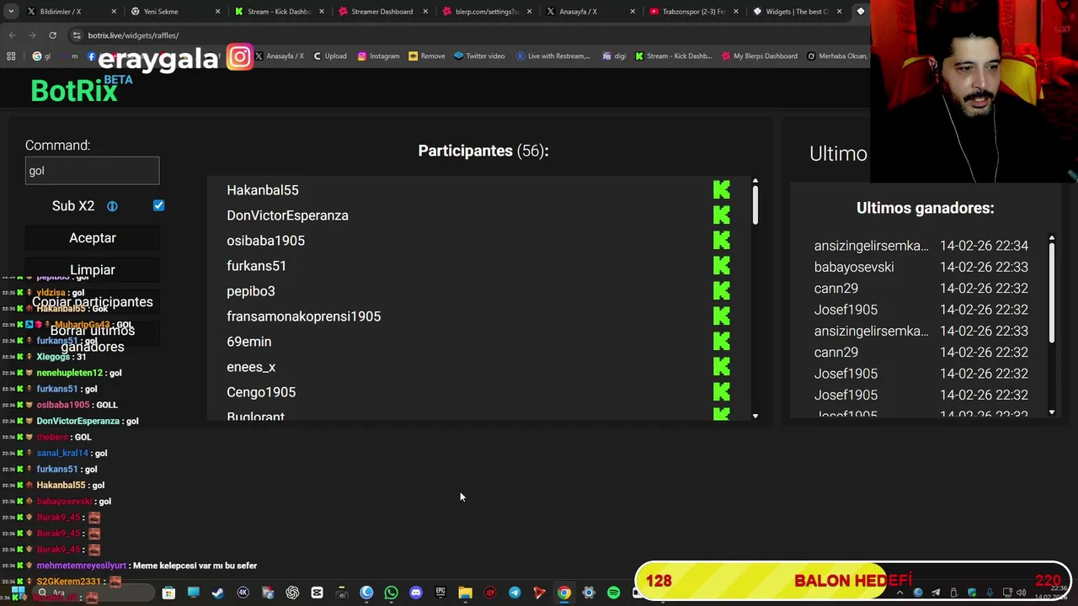Click Kick icon in furkans51 participant row
Viewport: 1078px width, 606px height.
click(x=722, y=266)
